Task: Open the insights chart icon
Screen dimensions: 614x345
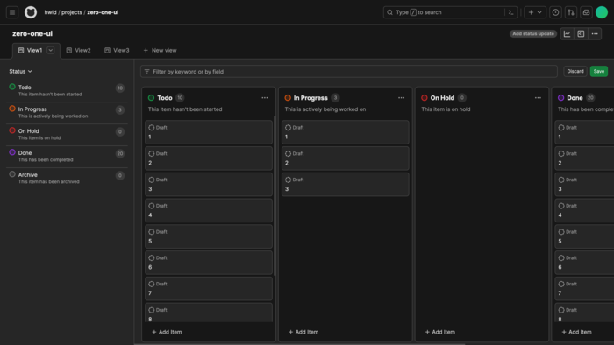Action: pyautogui.click(x=567, y=33)
